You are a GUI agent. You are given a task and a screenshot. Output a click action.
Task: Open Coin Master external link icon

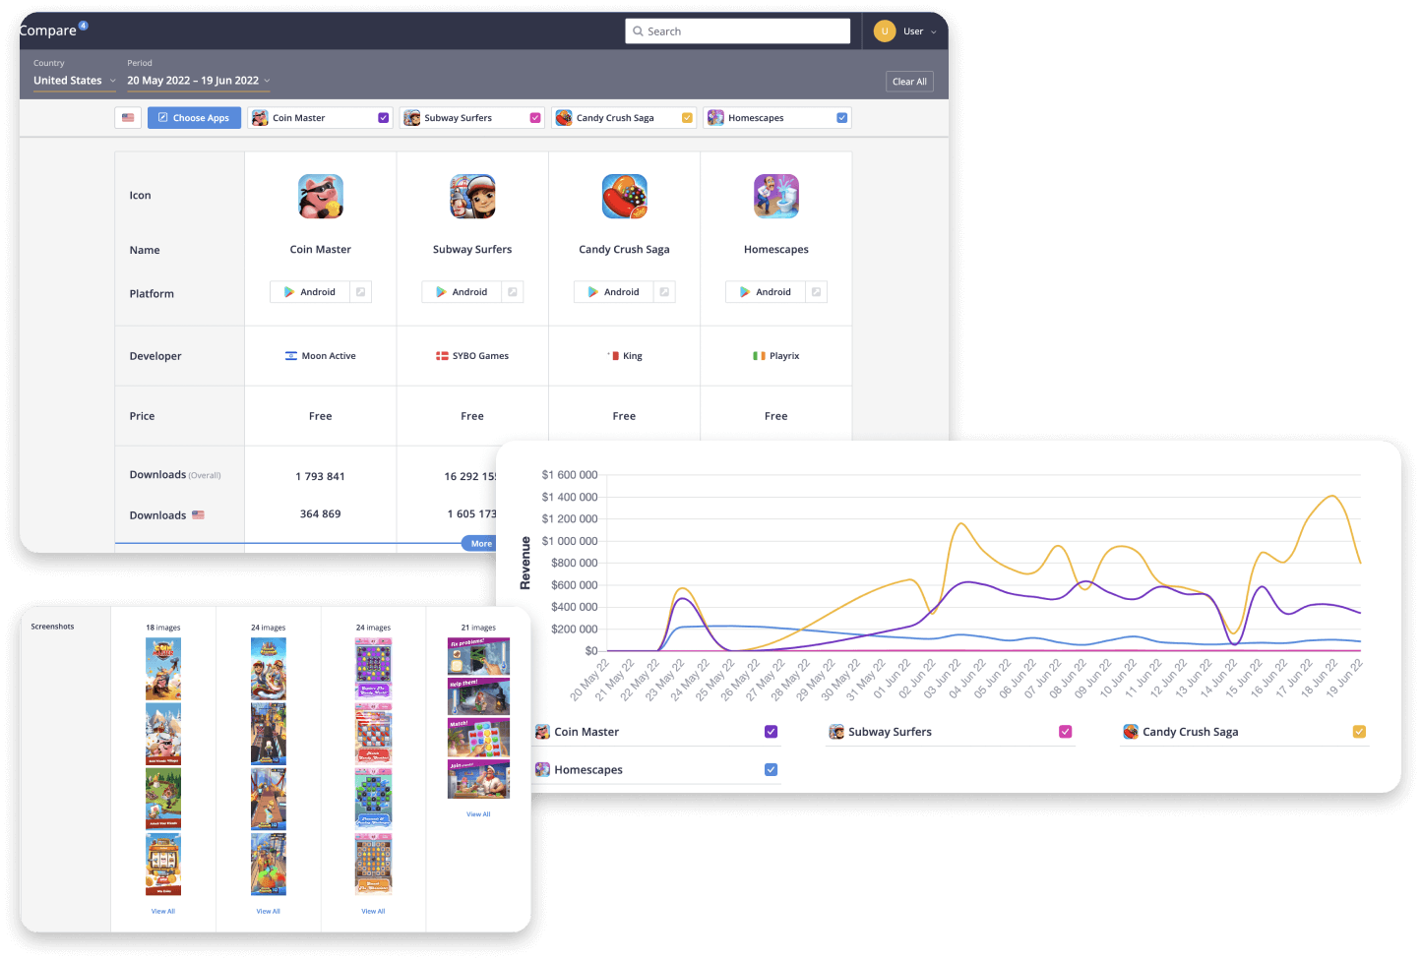point(361,292)
